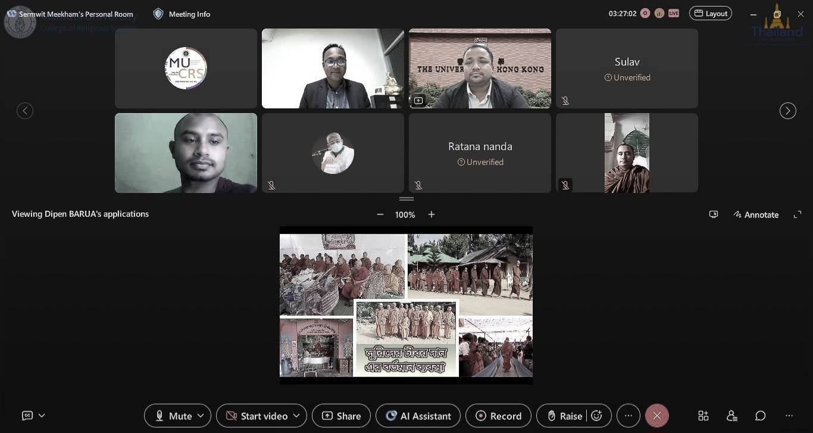Open the Meeting Info shield icon
Screen dimensions: 813x433
158,14
